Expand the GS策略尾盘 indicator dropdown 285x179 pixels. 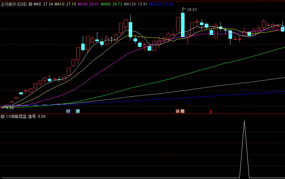(x=3, y=116)
